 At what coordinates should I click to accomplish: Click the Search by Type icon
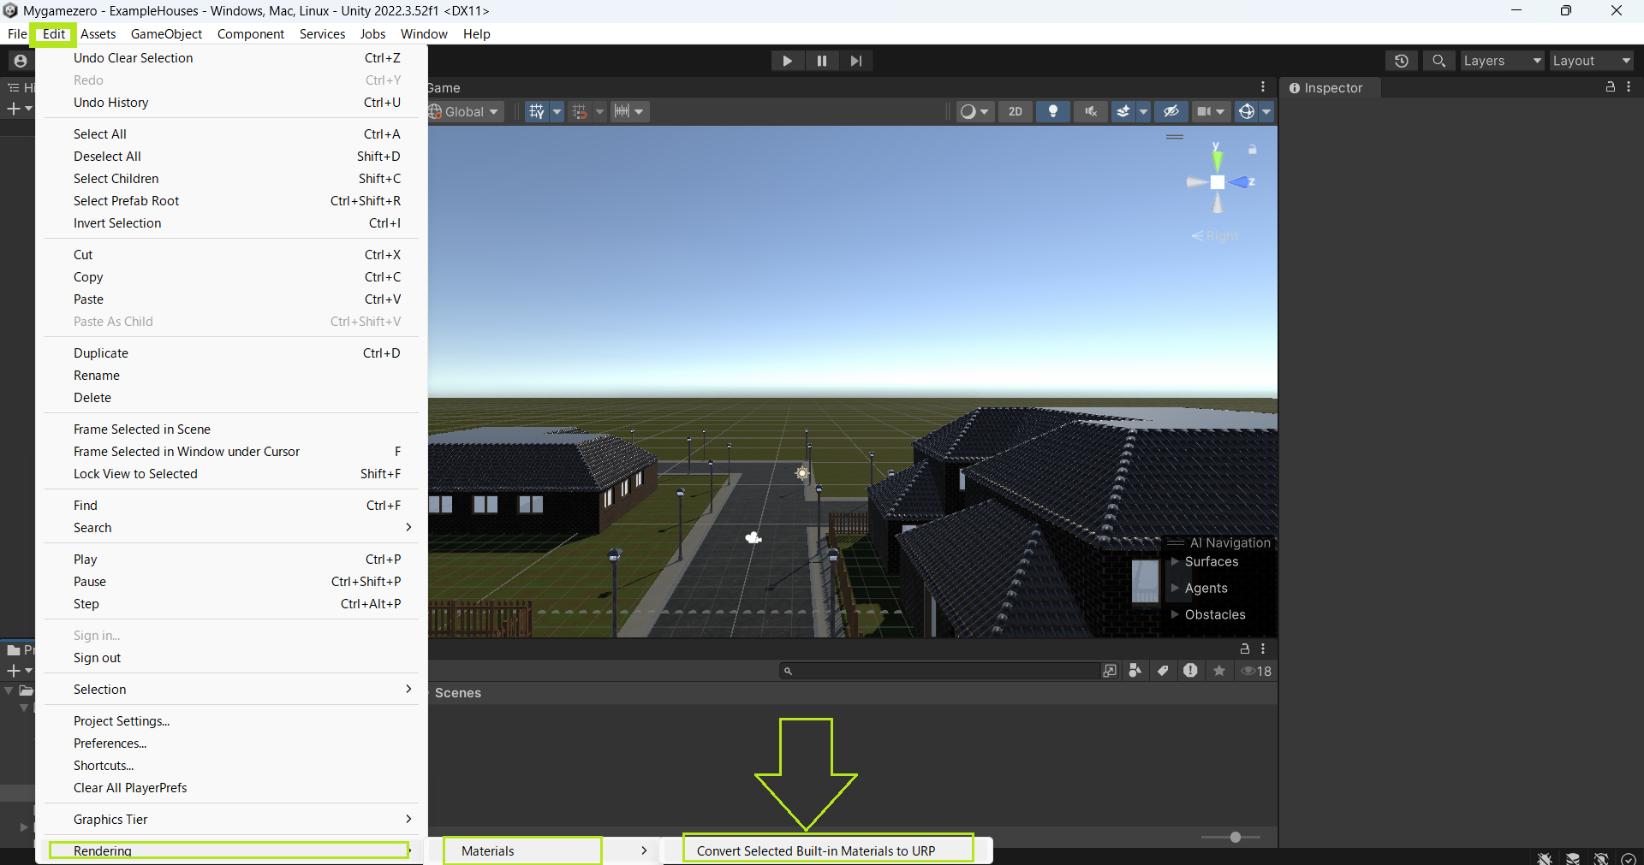(1135, 671)
